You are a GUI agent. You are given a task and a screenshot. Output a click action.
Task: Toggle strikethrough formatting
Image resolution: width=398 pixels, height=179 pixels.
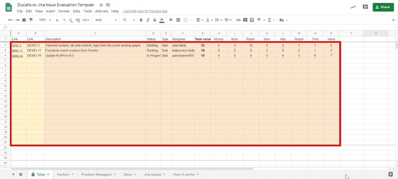155,20
